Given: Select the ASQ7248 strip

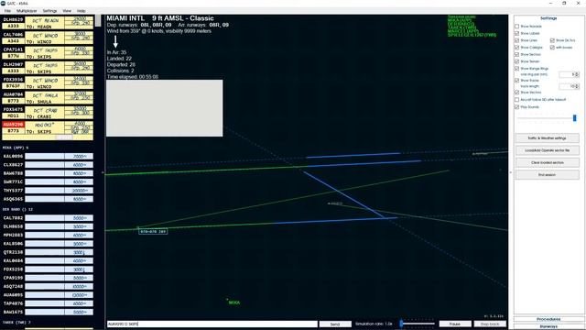Looking at the screenshot, I should [48, 286].
